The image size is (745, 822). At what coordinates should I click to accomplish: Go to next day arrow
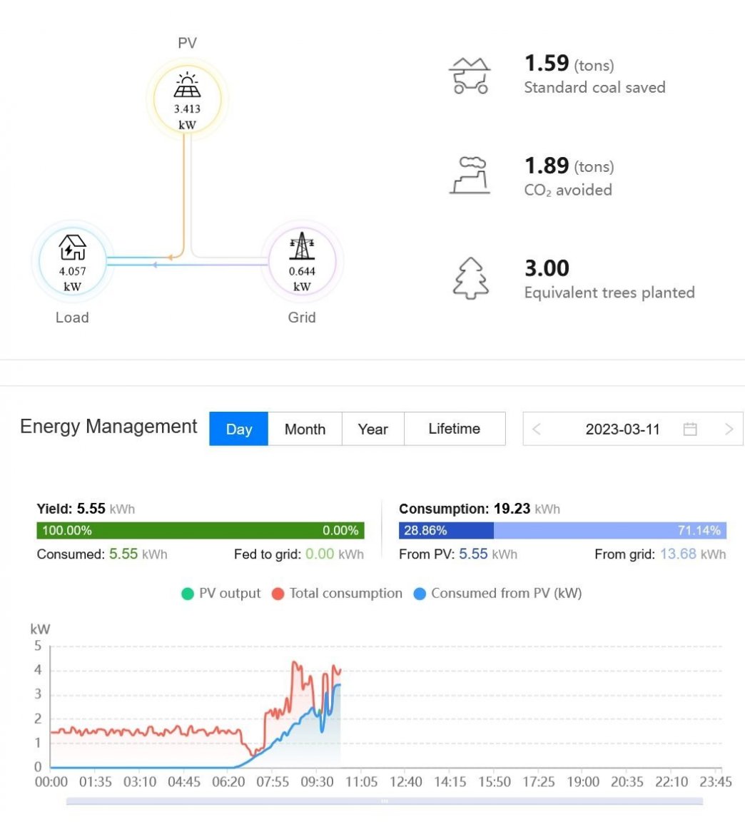(x=729, y=429)
